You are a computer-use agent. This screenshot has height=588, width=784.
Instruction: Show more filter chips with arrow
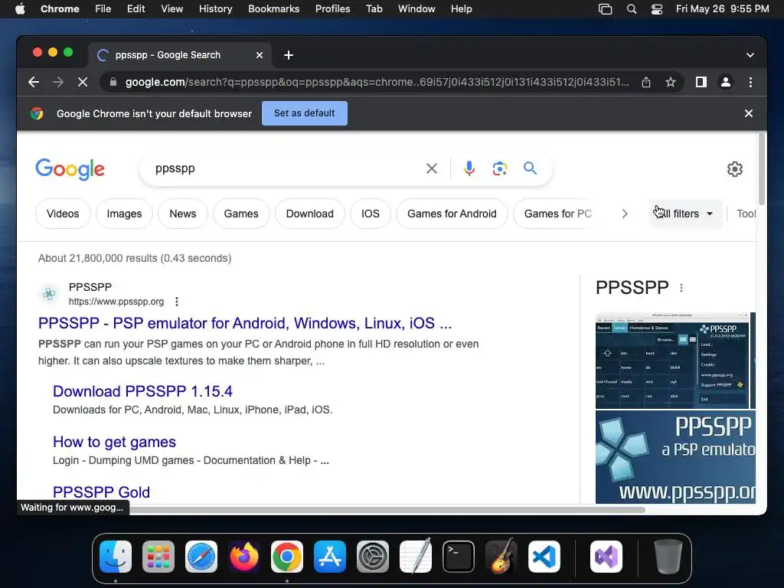625,214
